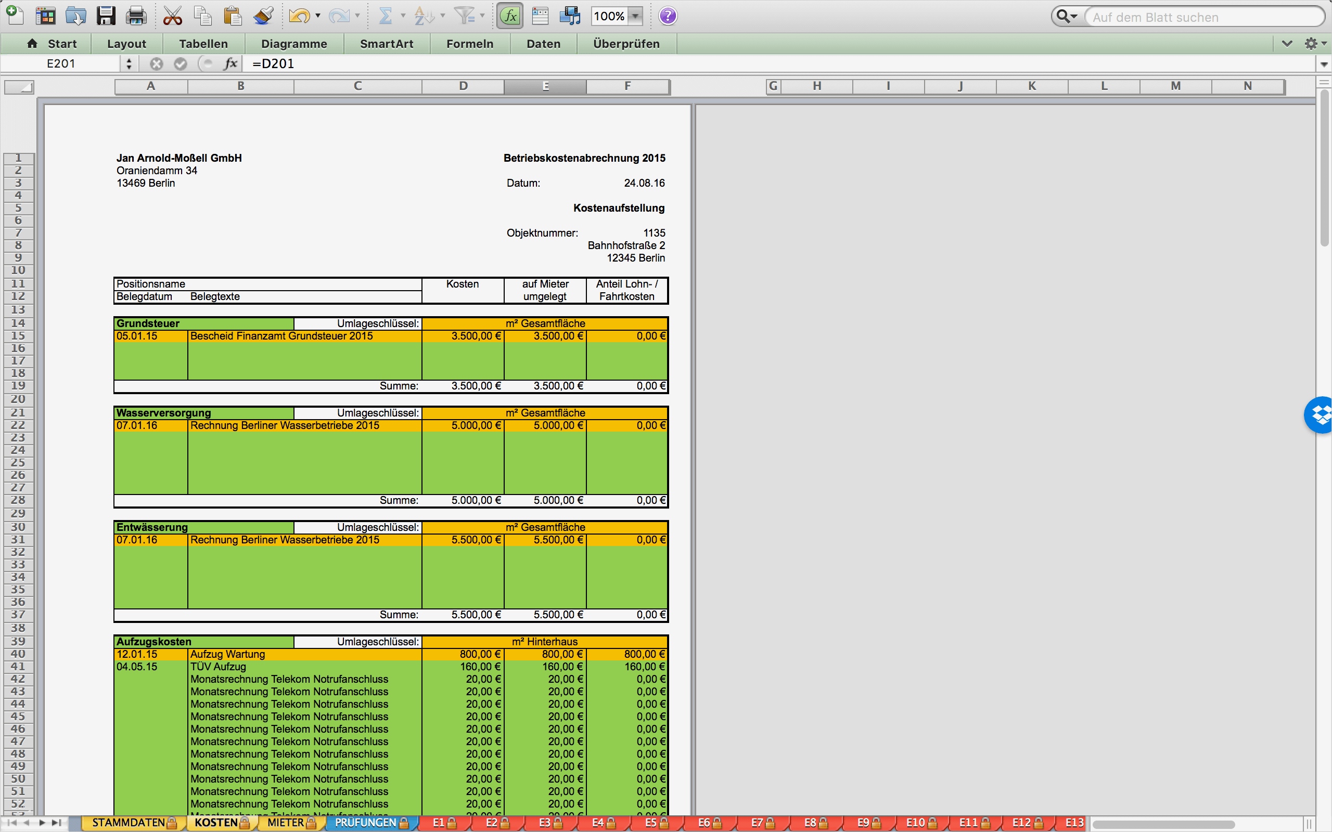
Task: Click the Cut scissors icon
Action: [x=172, y=16]
